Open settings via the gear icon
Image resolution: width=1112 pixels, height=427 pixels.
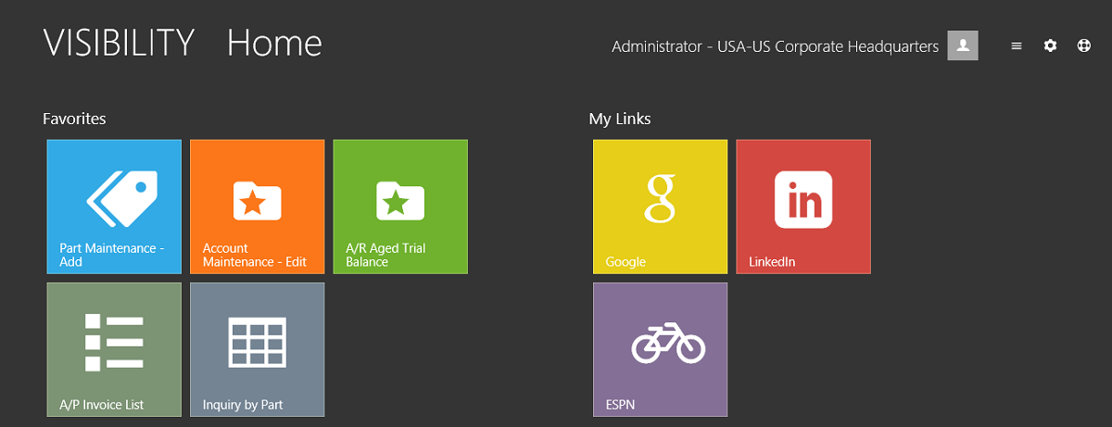[1050, 45]
